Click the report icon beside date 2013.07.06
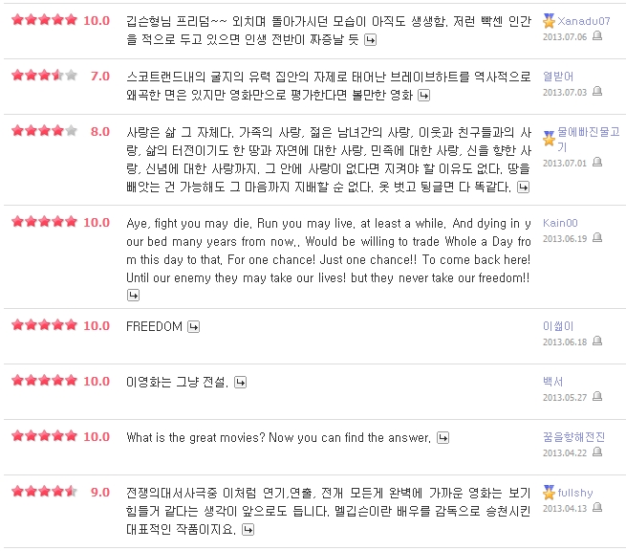 pos(597,35)
